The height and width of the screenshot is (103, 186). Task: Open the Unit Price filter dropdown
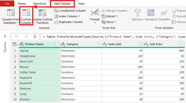(182, 44)
